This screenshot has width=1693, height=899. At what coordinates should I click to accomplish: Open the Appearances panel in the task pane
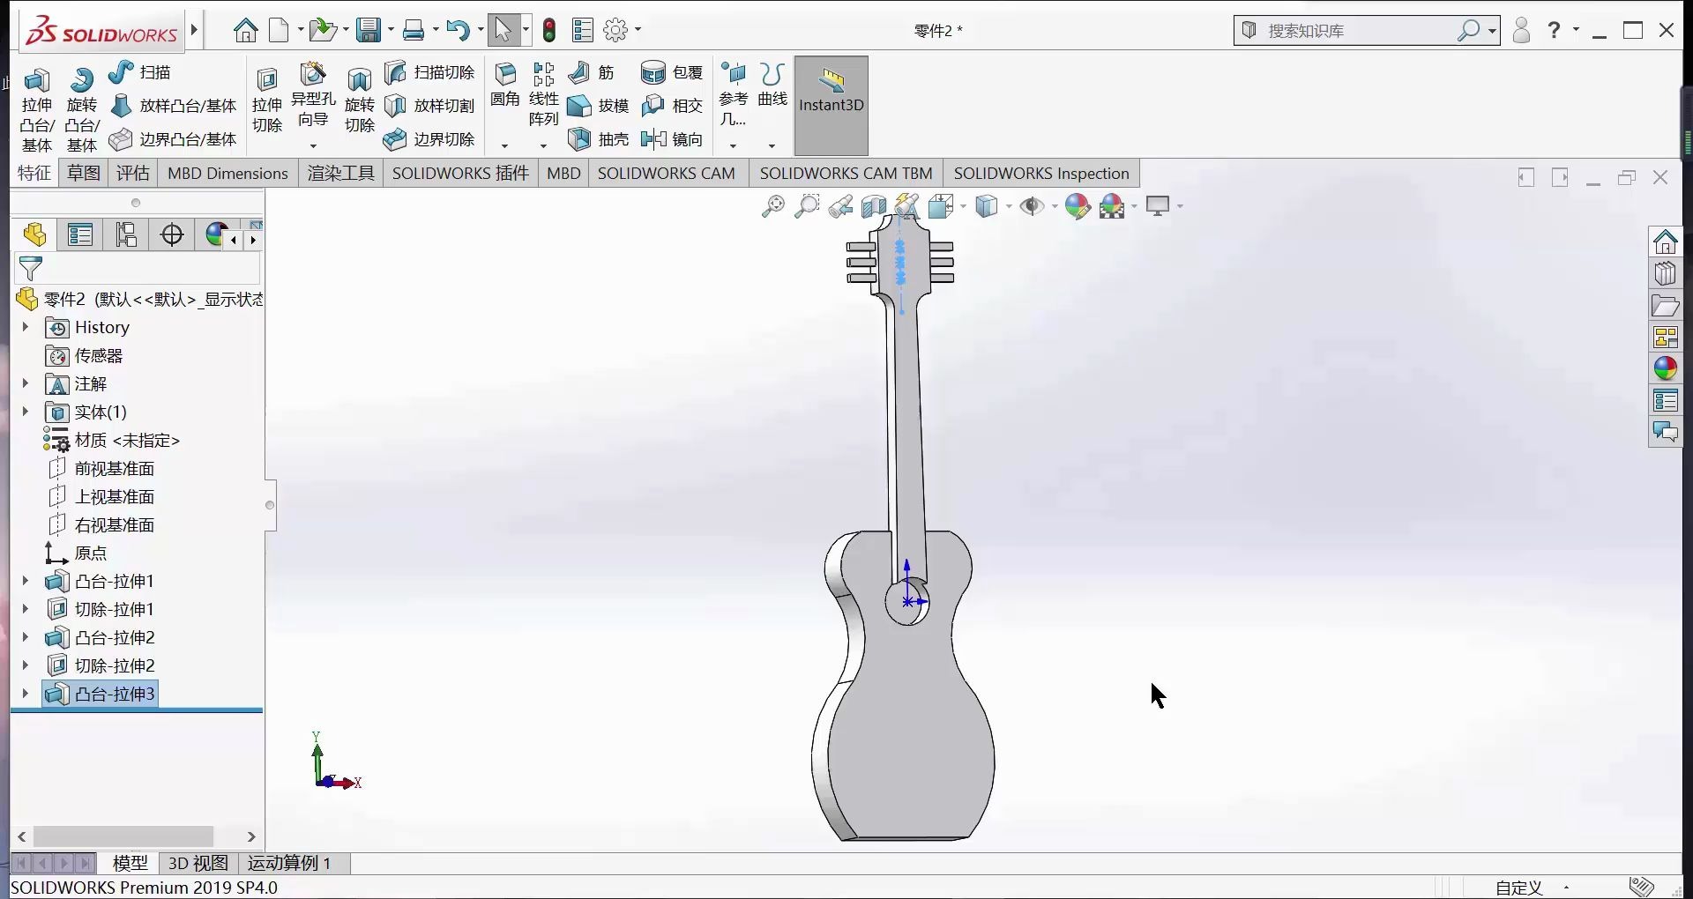click(x=1666, y=368)
